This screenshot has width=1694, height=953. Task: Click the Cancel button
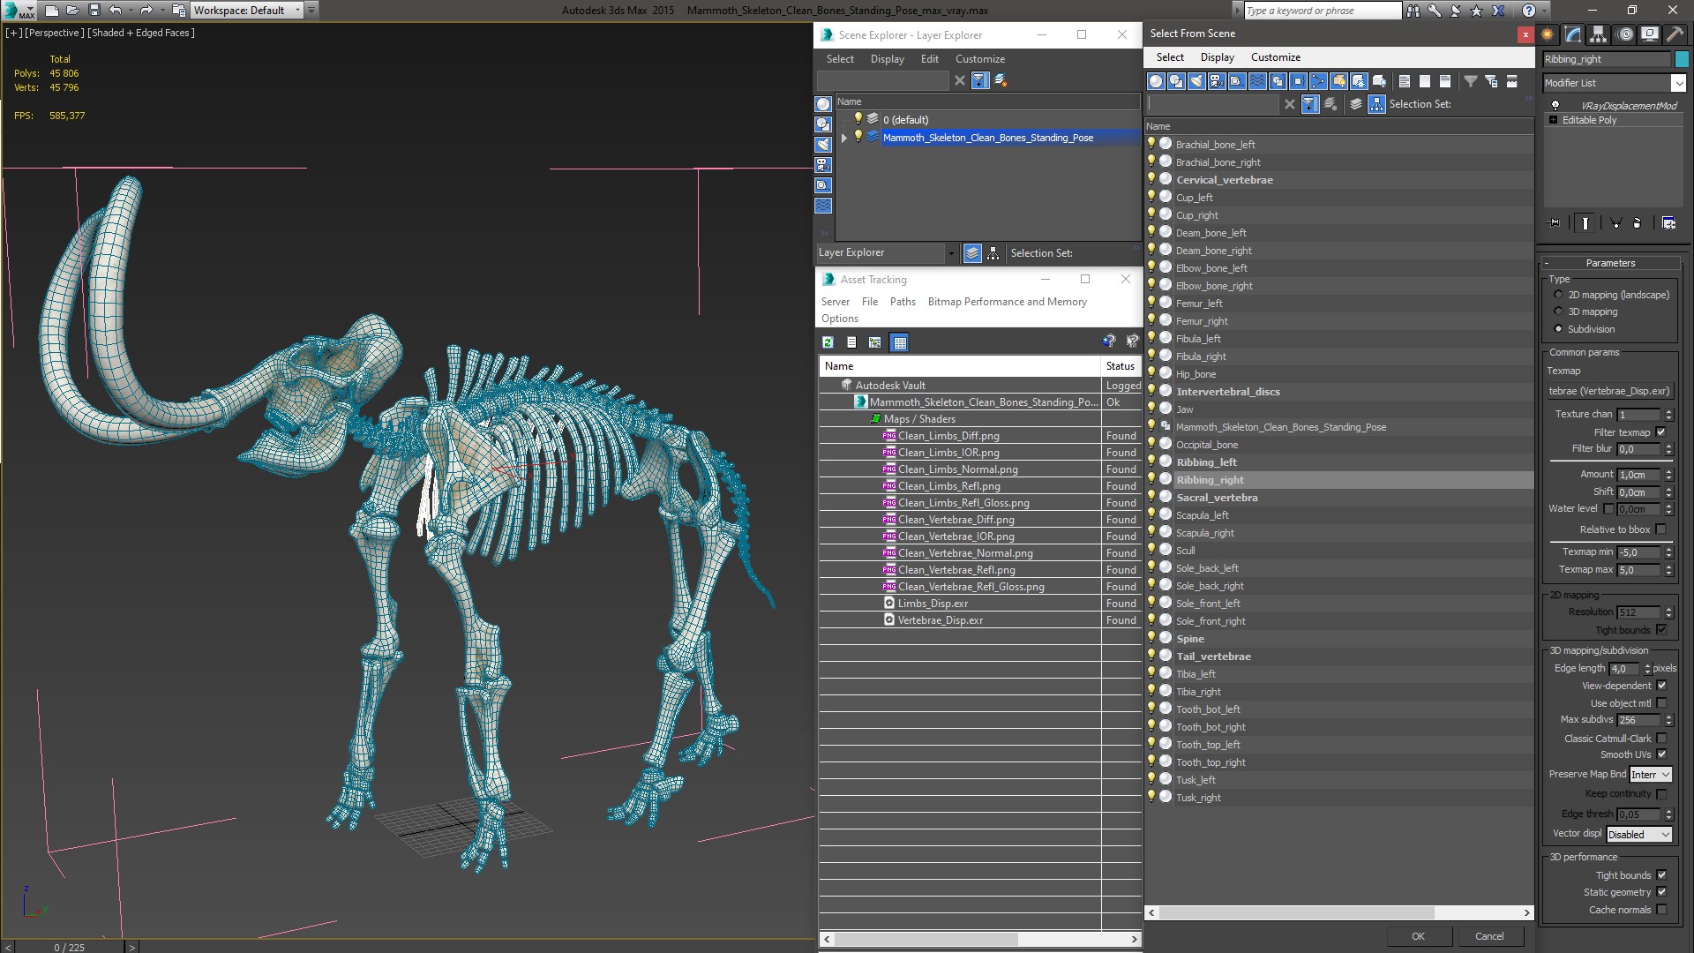[x=1489, y=936]
